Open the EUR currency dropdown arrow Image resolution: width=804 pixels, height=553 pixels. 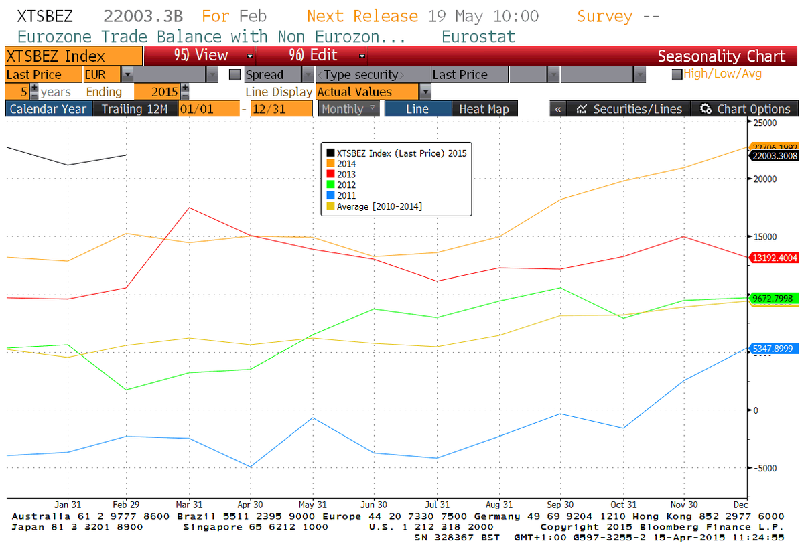[x=127, y=75]
